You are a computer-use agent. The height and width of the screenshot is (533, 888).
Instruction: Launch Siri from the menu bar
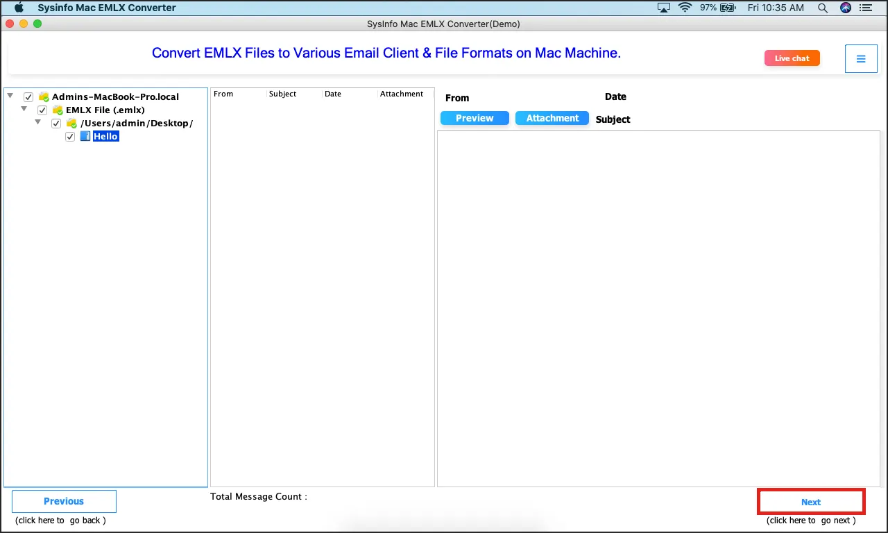pos(845,8)
